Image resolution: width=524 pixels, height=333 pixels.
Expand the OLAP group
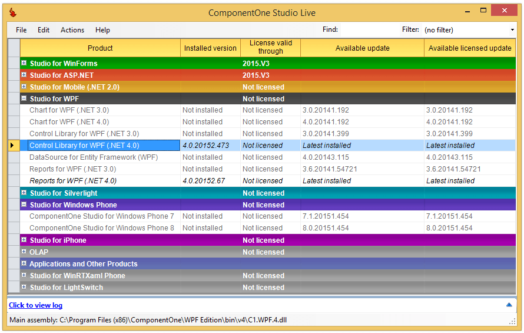[24, 251]
